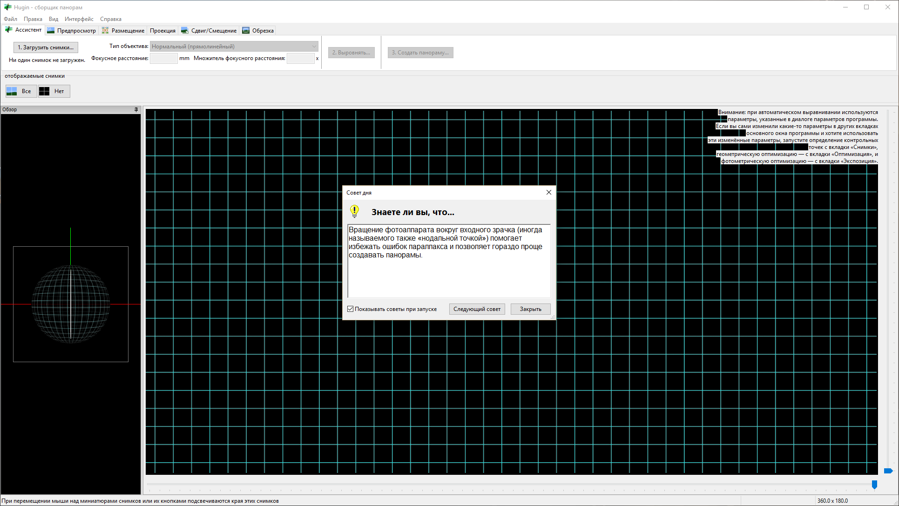Click the horizontal field-of-view slider handle

(x=874, y=485)
